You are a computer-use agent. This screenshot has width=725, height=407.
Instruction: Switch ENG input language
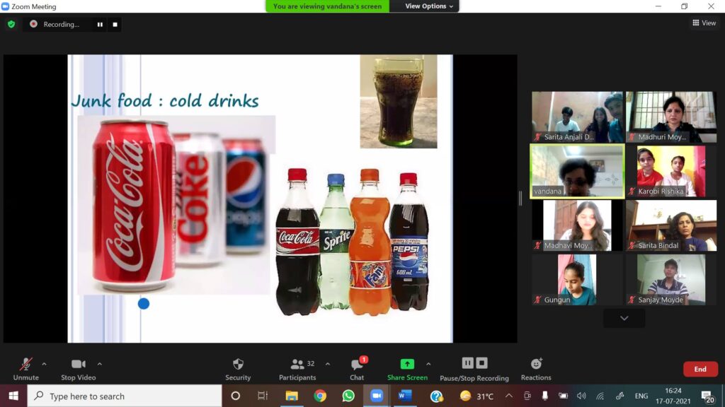coord(641,396)
